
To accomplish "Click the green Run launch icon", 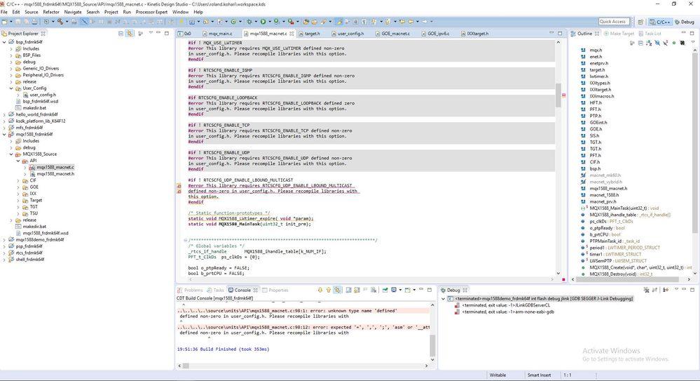I will (263, 22).
